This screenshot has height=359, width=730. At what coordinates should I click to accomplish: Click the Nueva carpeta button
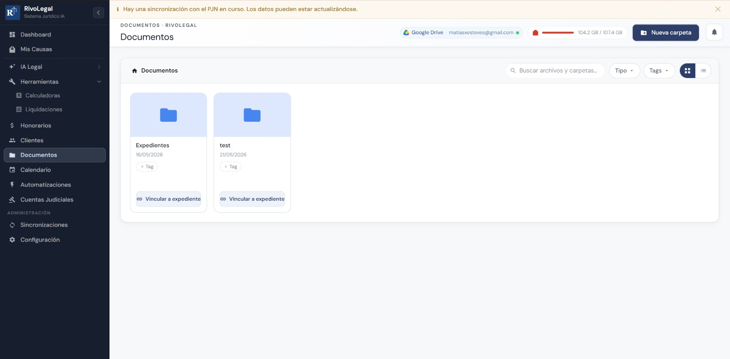pos(666,33)
